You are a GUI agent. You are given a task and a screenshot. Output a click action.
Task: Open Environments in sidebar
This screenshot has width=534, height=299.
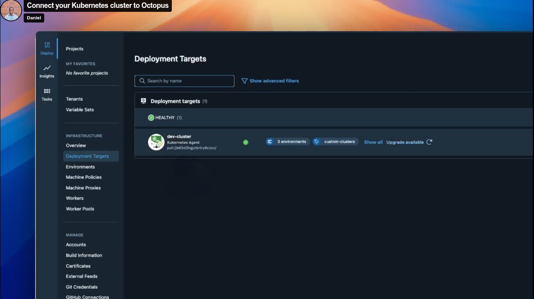[x=80, y=167]
